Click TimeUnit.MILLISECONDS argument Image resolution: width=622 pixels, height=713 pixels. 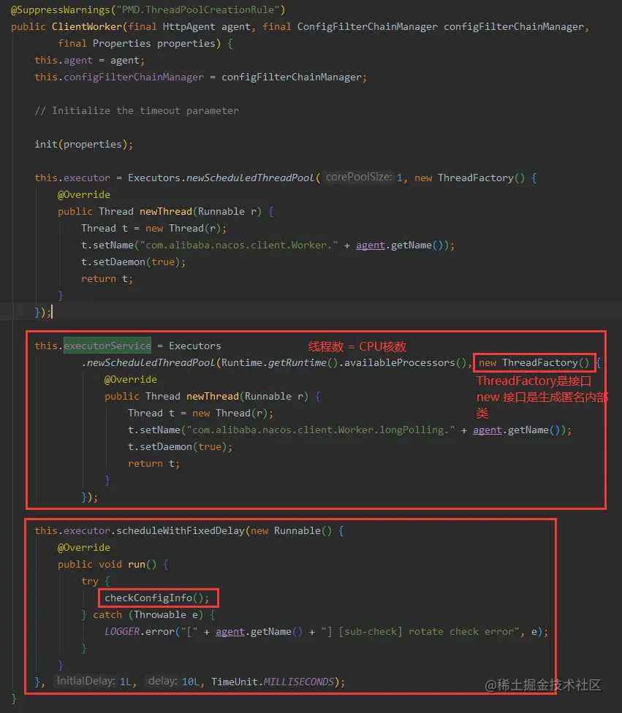tap(273, 682)
